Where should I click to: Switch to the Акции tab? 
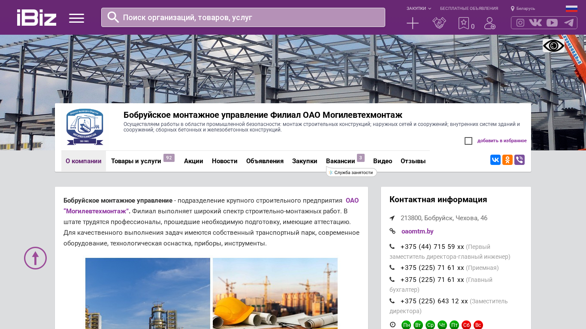point(193,161)
